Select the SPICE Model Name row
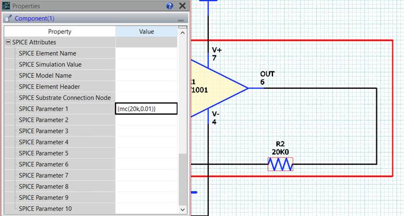The image size is (404, 216). point(91,75)
